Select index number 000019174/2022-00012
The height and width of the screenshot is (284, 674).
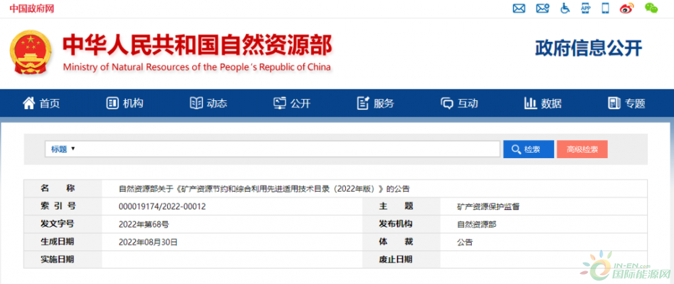pyautogui.click(x=162, y=207)
